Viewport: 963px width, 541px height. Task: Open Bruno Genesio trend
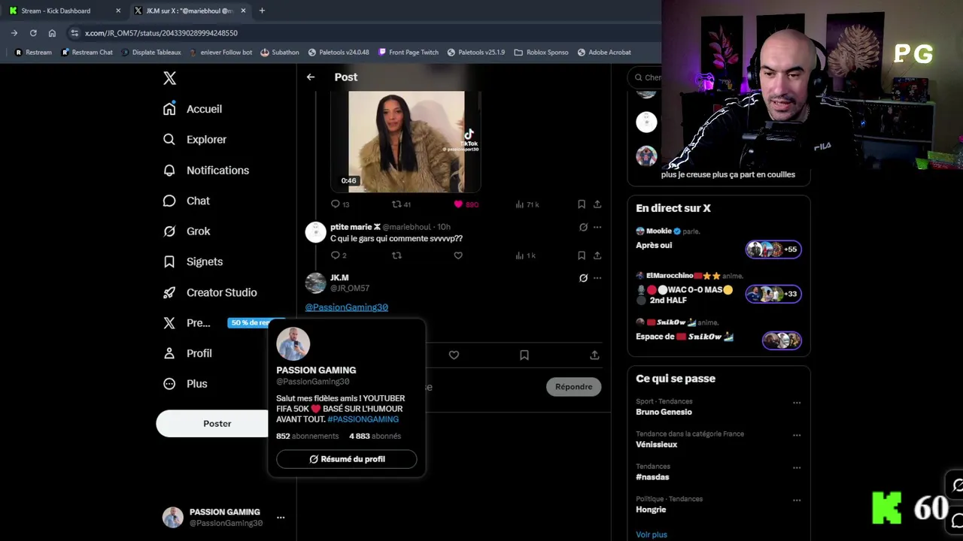664,412
